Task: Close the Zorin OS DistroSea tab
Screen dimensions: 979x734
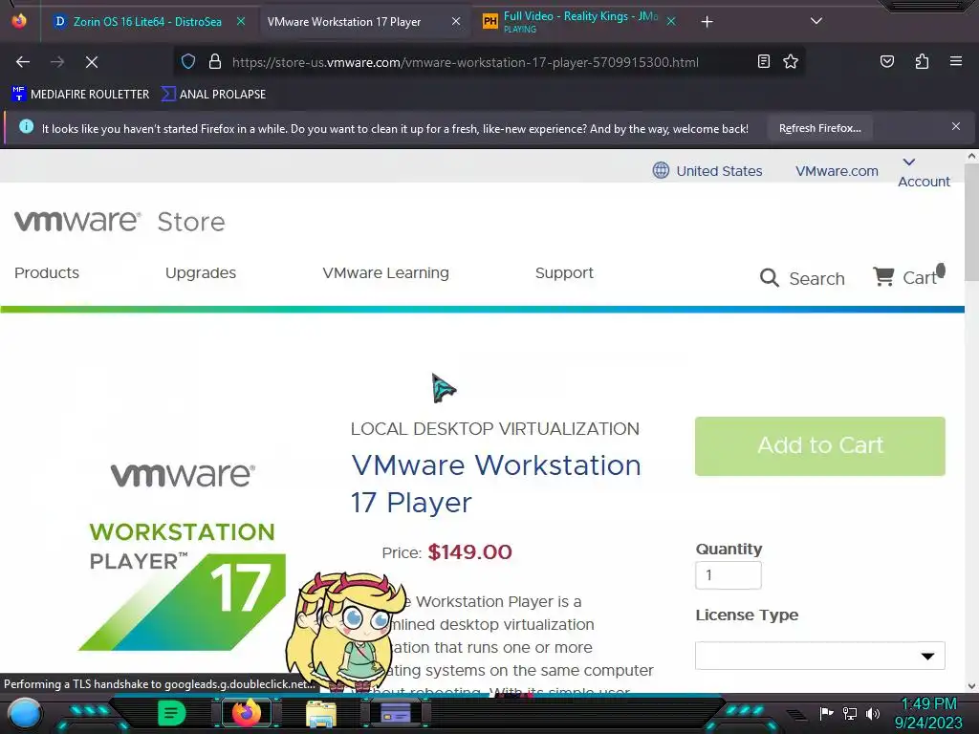Action: tap(241, 21)
